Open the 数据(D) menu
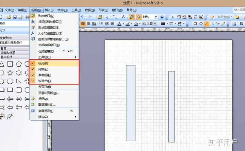This screenshot has height=151, width=245. point(90,10)
